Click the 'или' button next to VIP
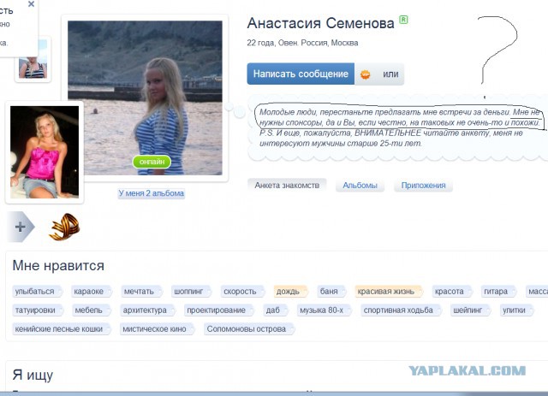 pyautogui.click(x=390, y=74)
